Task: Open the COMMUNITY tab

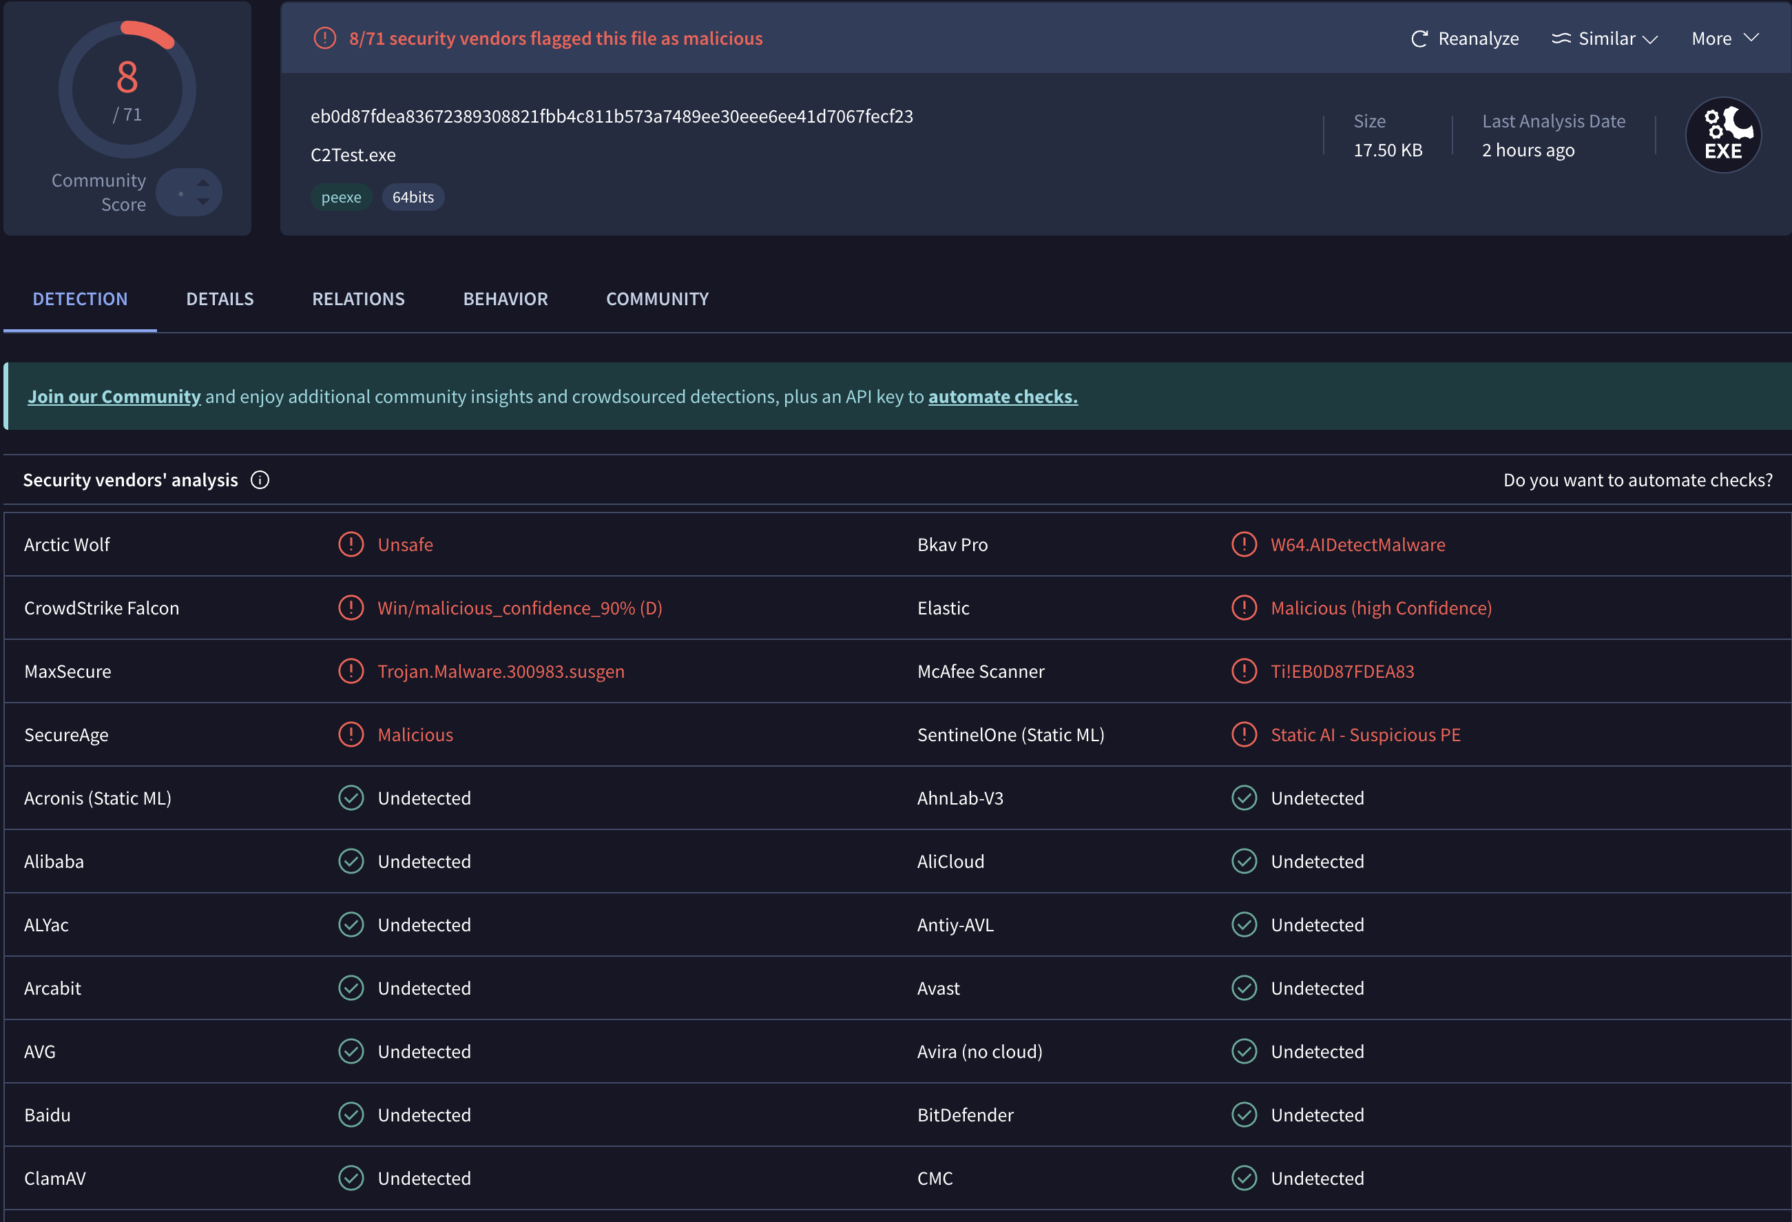Action: tap(656, 300)
